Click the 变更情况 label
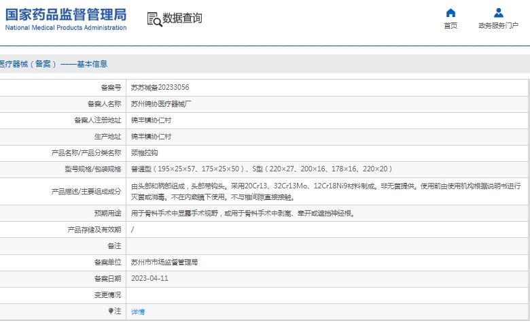Viewport: 530px width, 323px height. click(107, 294)
